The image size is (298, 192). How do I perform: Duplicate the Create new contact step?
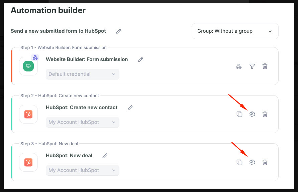point(239,115)
